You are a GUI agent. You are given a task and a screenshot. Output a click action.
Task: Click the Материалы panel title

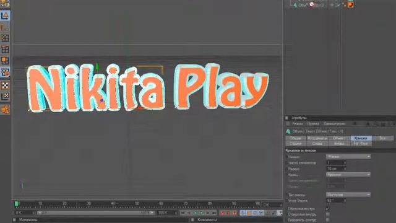(x=28, y=220)
